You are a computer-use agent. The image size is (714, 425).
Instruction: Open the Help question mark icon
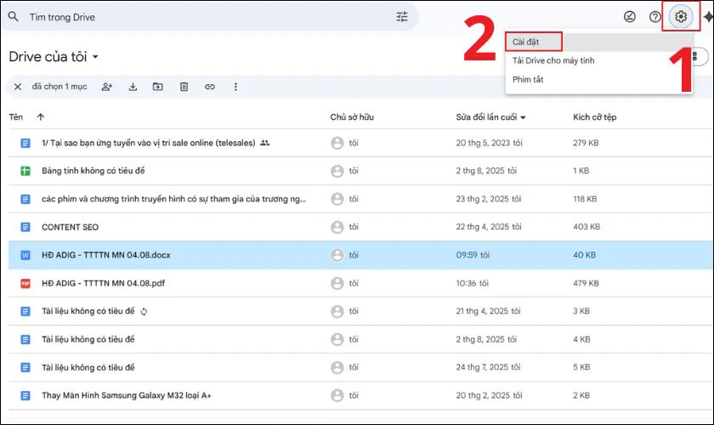[x=654, y=17]
